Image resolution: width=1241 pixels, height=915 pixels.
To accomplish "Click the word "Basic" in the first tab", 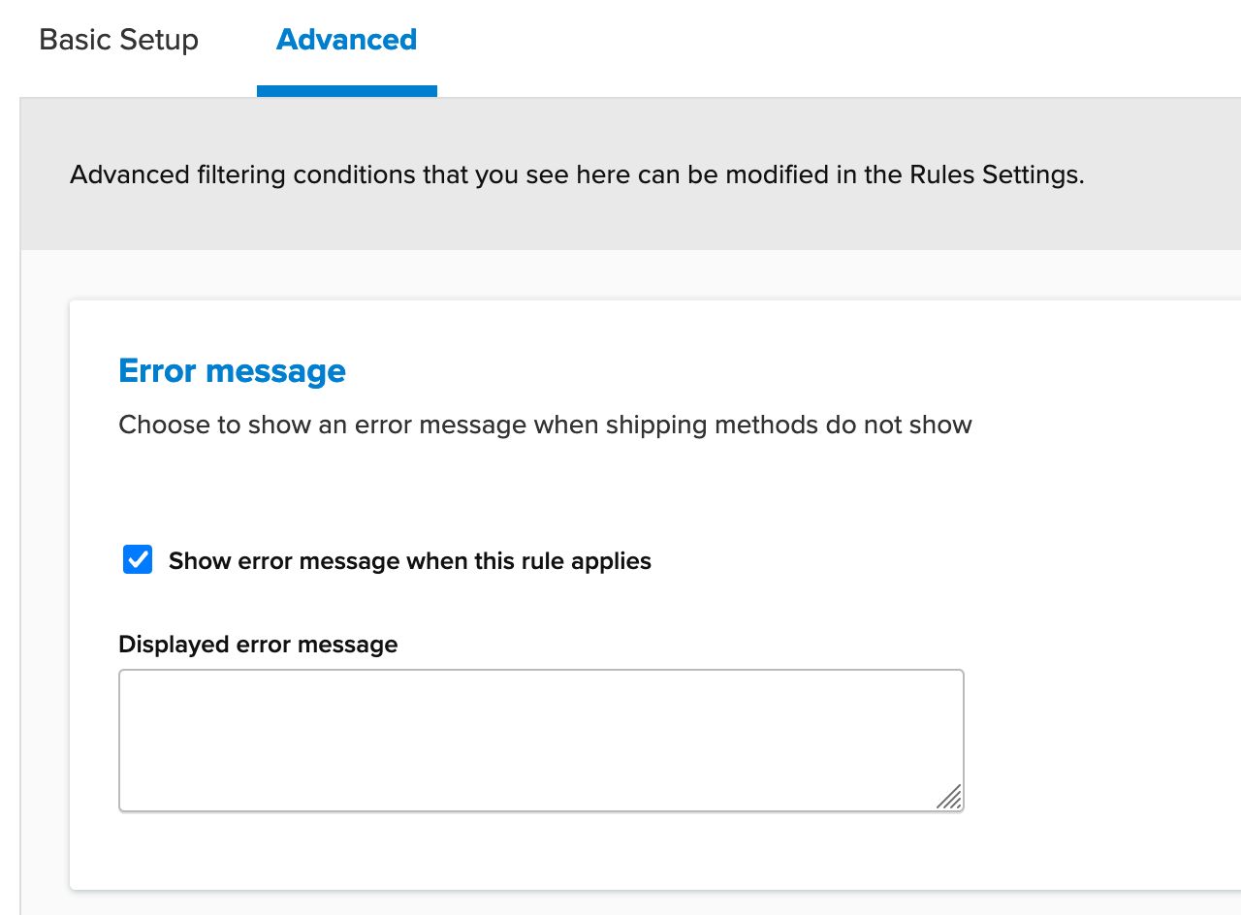I will (x=74, y=41).
